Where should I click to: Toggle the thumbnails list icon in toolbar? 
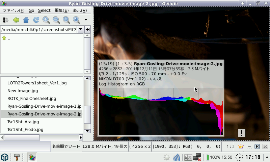click(6, 20)
